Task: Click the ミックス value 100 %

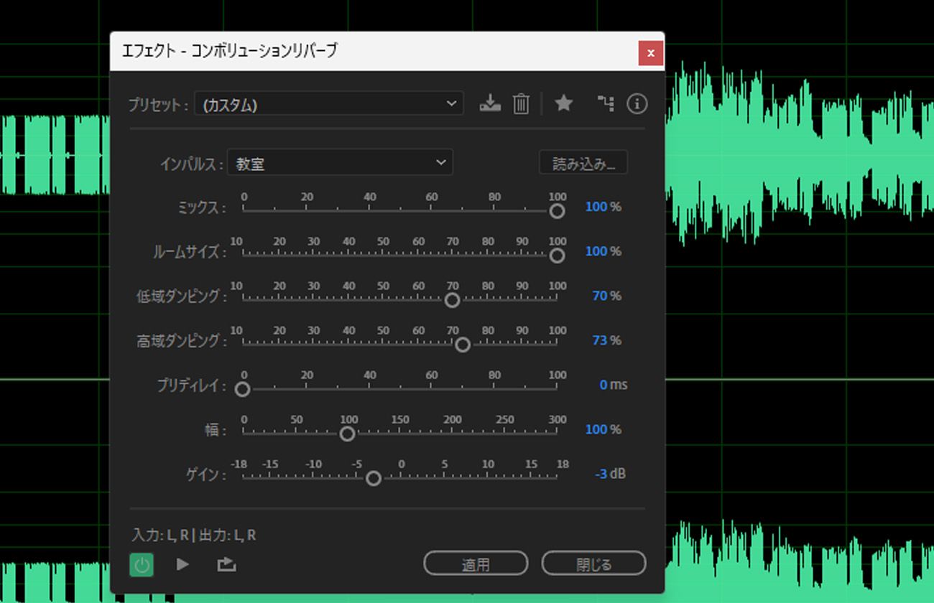Action: pos(604,207)
